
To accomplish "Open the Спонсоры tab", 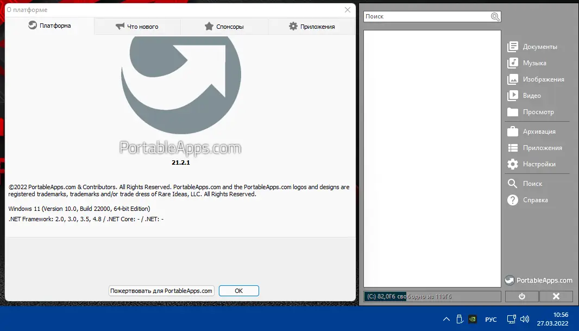I will (224, 27).
